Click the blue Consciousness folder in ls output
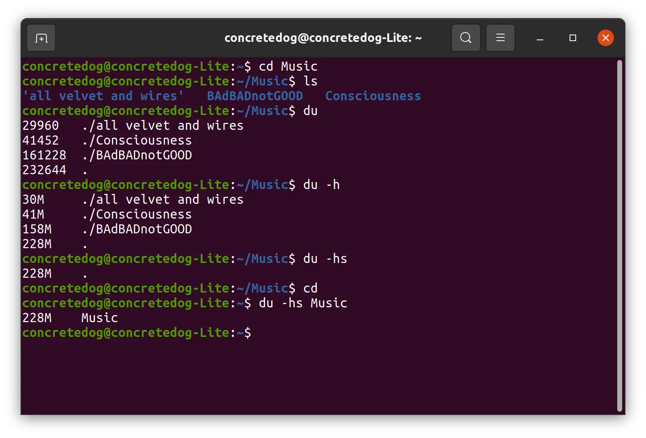Viewport: 646px width, 438px height. pos(373,96)
